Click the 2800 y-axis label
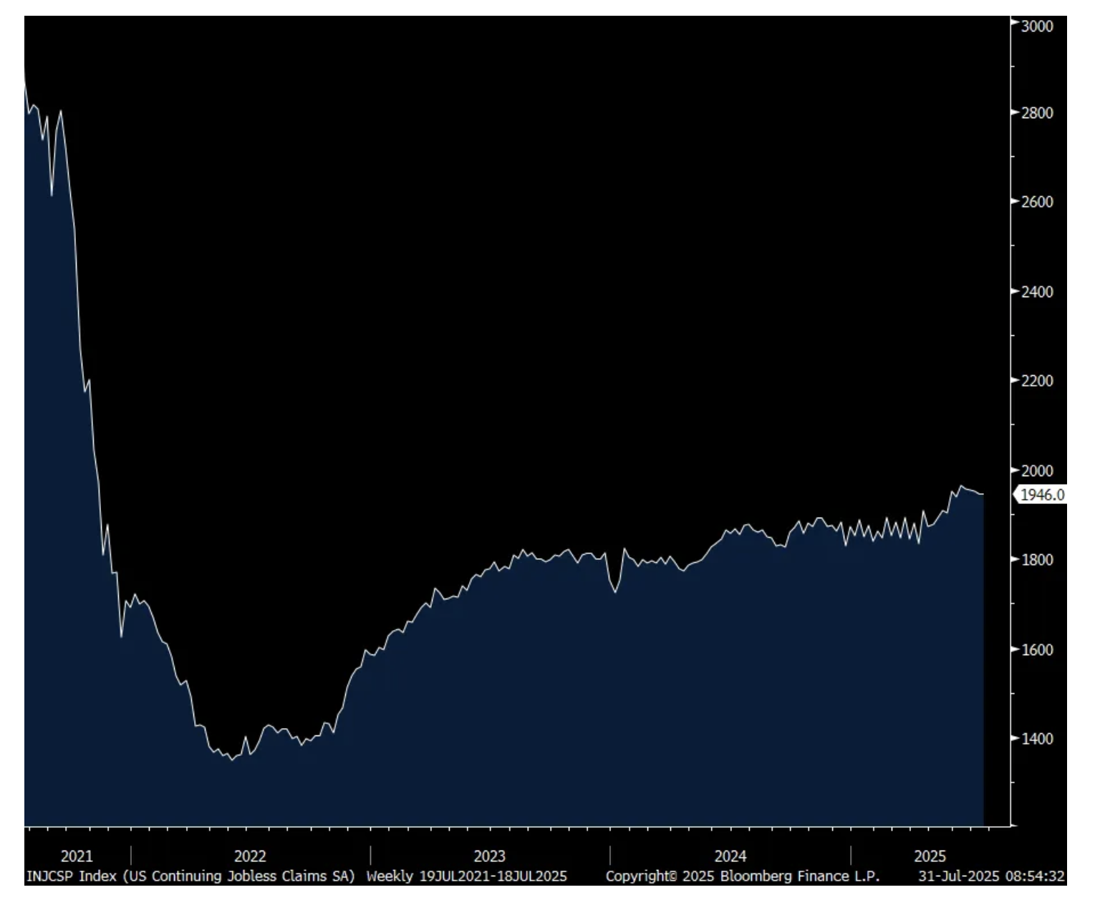 [x=1037, y=113]
